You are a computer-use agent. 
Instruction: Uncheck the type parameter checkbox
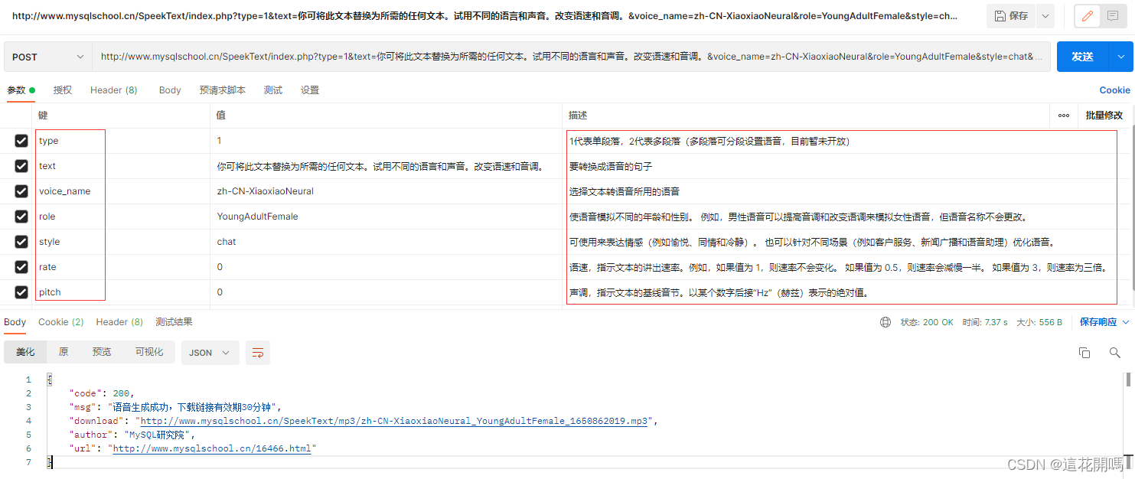pos(21,141)
